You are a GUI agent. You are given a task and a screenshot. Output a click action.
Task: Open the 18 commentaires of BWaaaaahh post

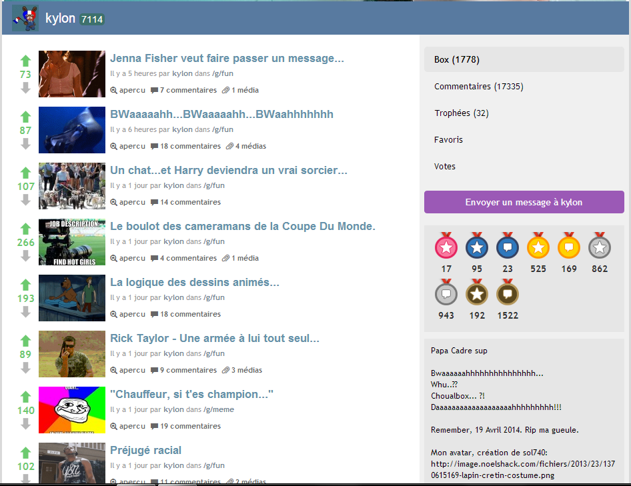tap(185, 146)
